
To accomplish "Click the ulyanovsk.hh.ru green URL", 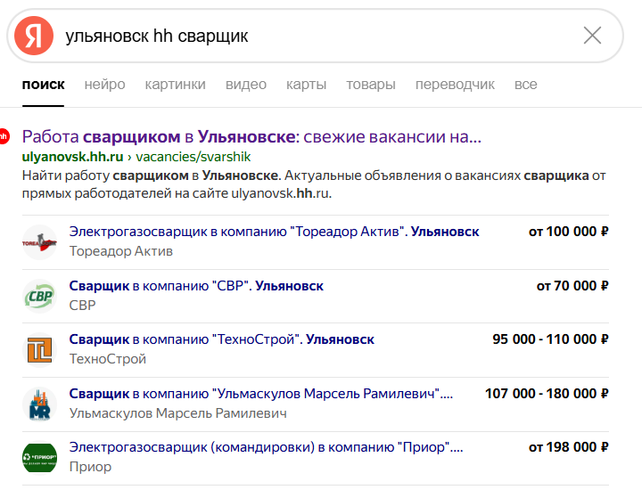I will [x=72, y=156].
